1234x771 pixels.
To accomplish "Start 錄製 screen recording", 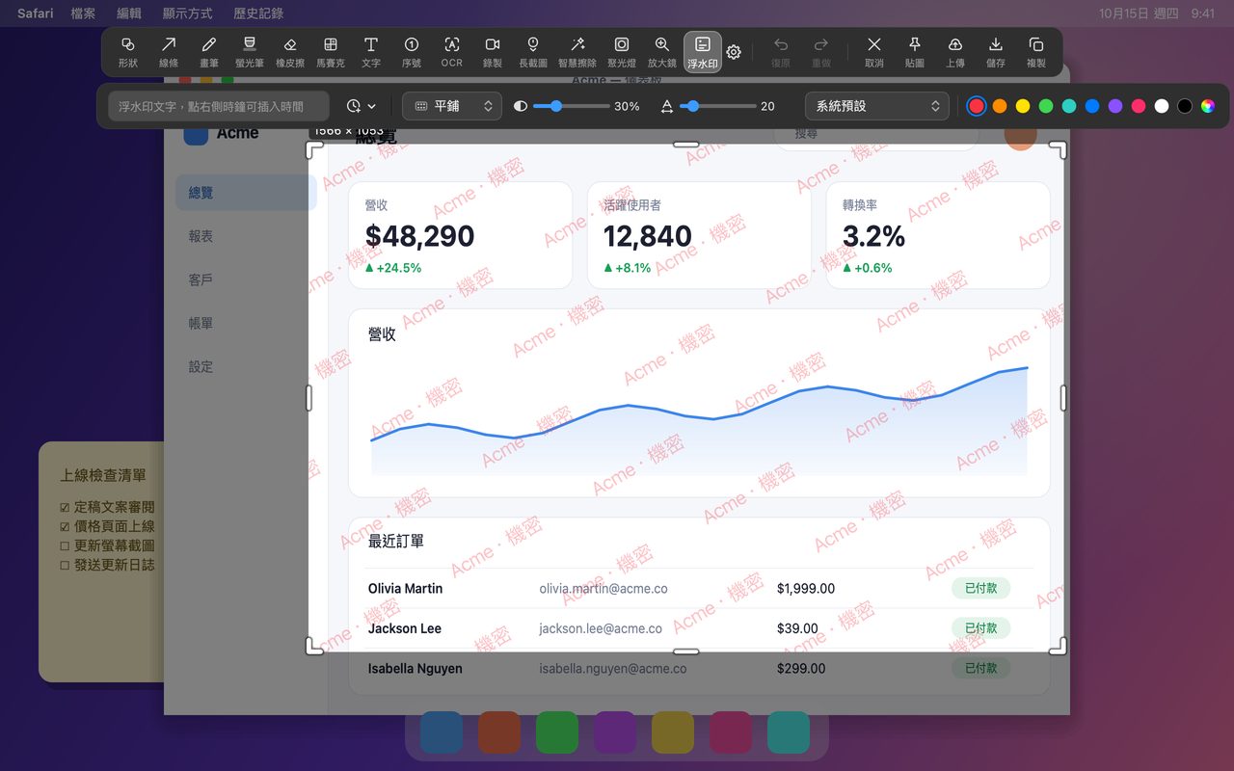I will point(493,52).
